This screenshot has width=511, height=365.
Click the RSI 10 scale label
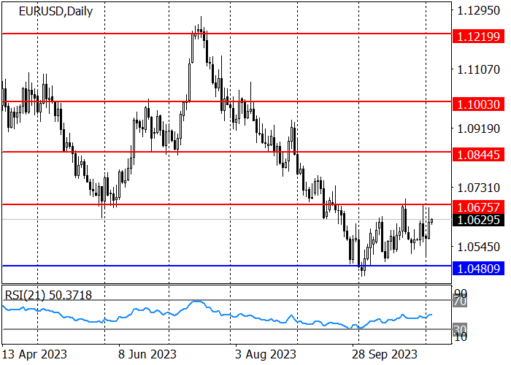point(460,337)
